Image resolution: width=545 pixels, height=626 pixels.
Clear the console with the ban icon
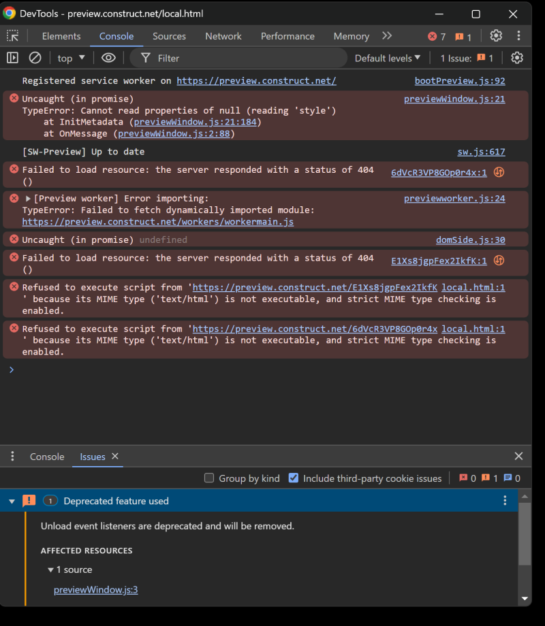click(35, 58)
